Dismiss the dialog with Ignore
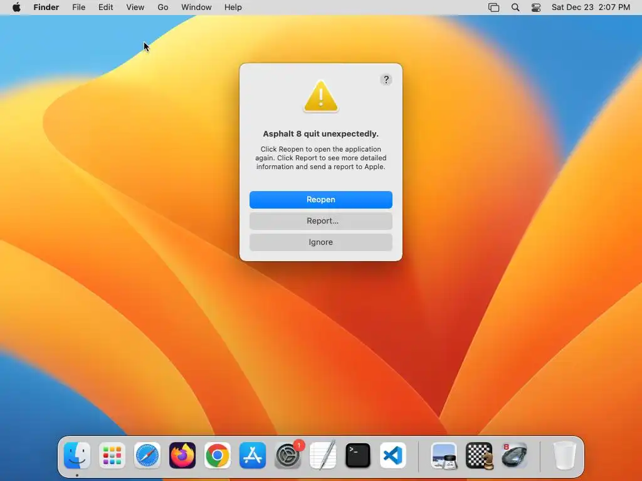 tap(320, 242)
